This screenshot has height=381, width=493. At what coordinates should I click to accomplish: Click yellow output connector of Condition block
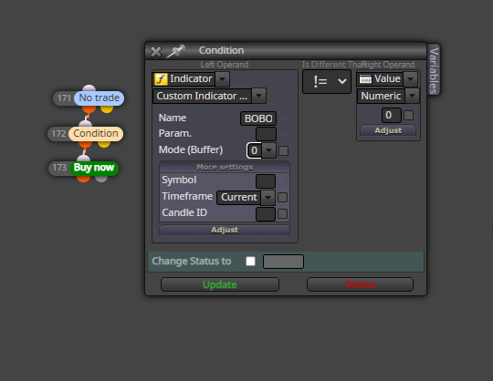click(104, 144)
